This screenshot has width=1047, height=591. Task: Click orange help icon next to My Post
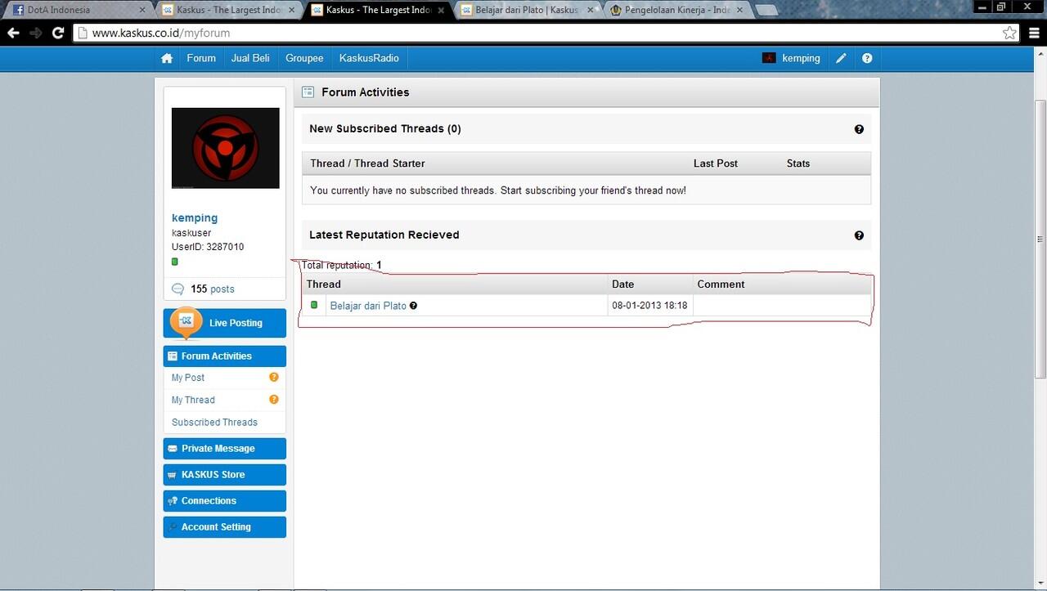click(274, 377)
